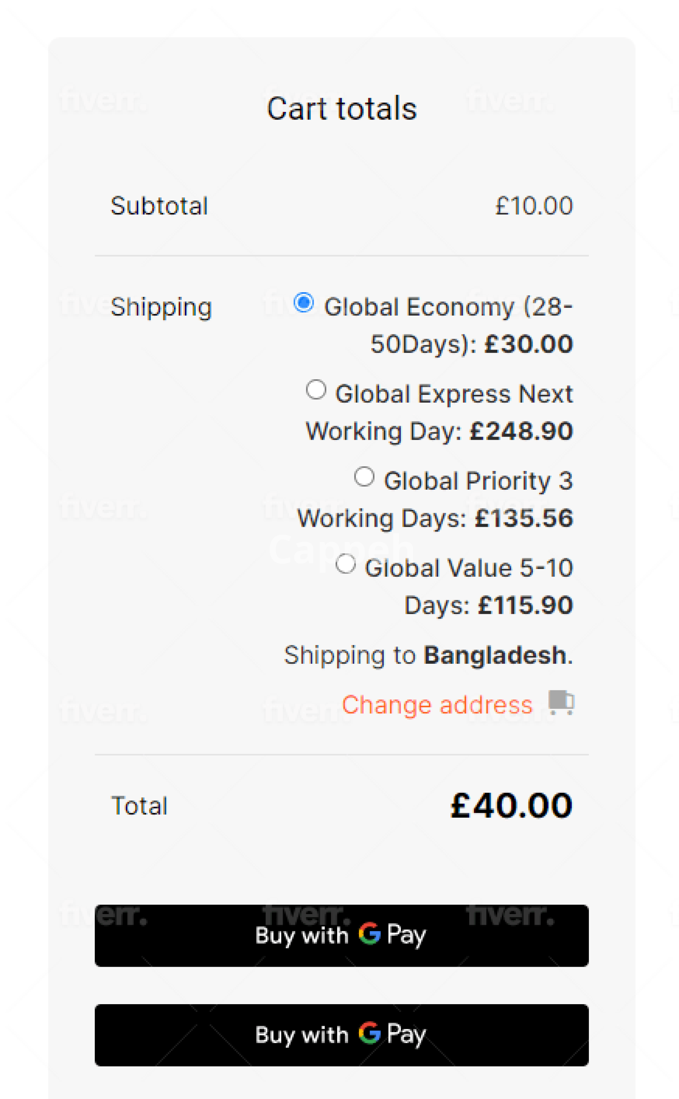Select the Global Economy shipping radio button
The width and height of the screenshot is (679, 1099).
coord(303,302)
